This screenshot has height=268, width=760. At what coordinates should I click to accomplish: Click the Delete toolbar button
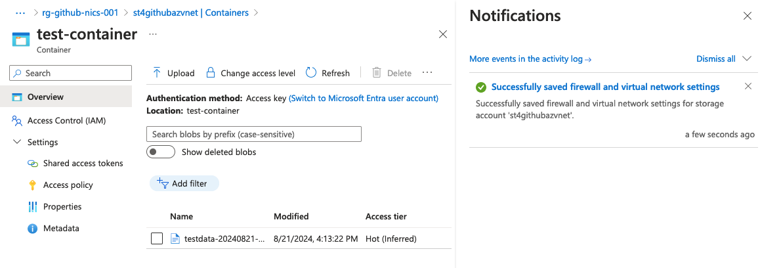point(392,74)
